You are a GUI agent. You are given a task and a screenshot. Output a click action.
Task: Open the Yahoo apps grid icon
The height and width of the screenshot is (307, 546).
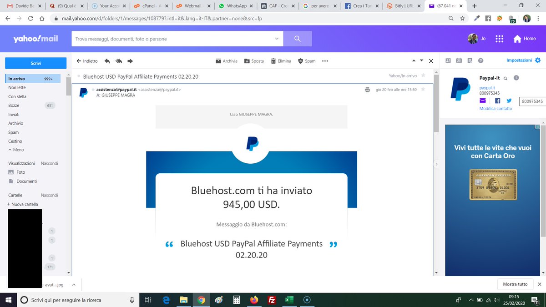point(499,39)
